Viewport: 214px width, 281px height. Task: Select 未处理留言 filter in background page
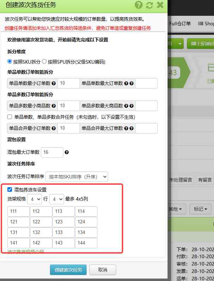coord(181,180)
